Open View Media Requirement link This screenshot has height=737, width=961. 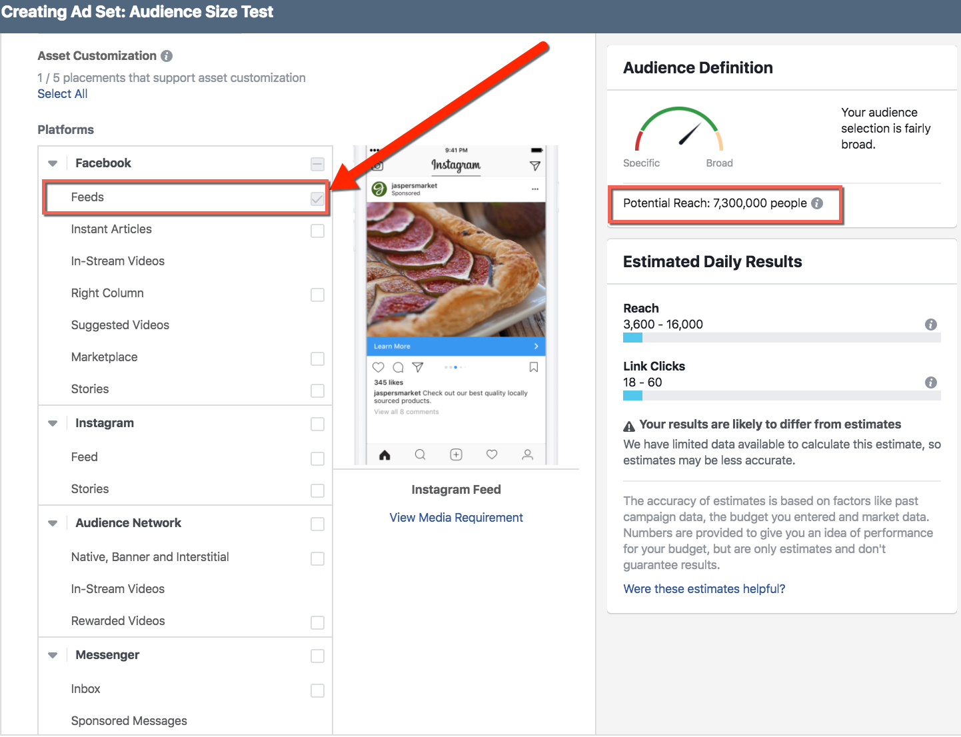click(x=456, y=518)
